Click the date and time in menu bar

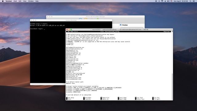[181, 1]
